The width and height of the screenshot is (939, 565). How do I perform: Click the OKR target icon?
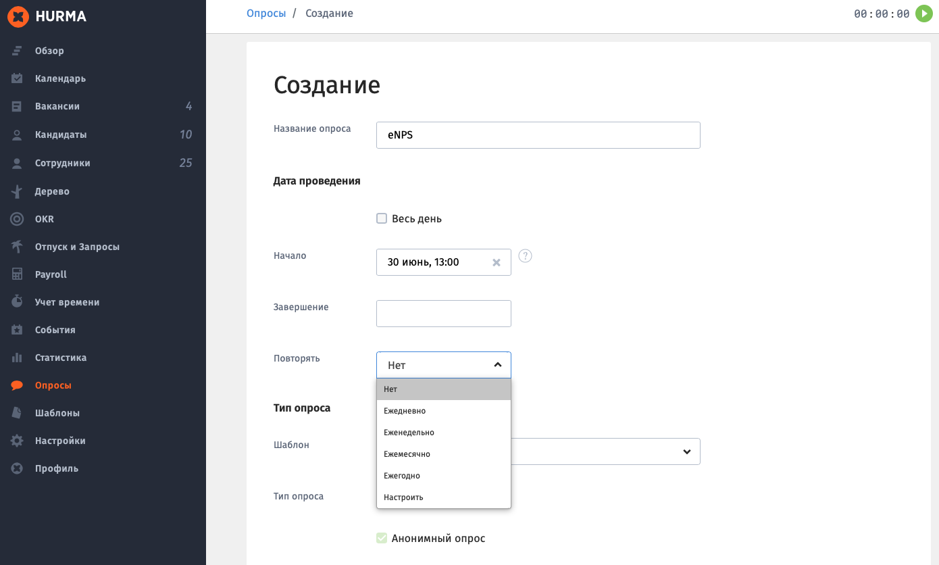tap(18, 219)
